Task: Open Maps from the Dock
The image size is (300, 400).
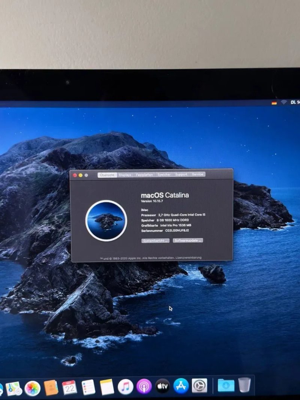Action: (13, 388)
